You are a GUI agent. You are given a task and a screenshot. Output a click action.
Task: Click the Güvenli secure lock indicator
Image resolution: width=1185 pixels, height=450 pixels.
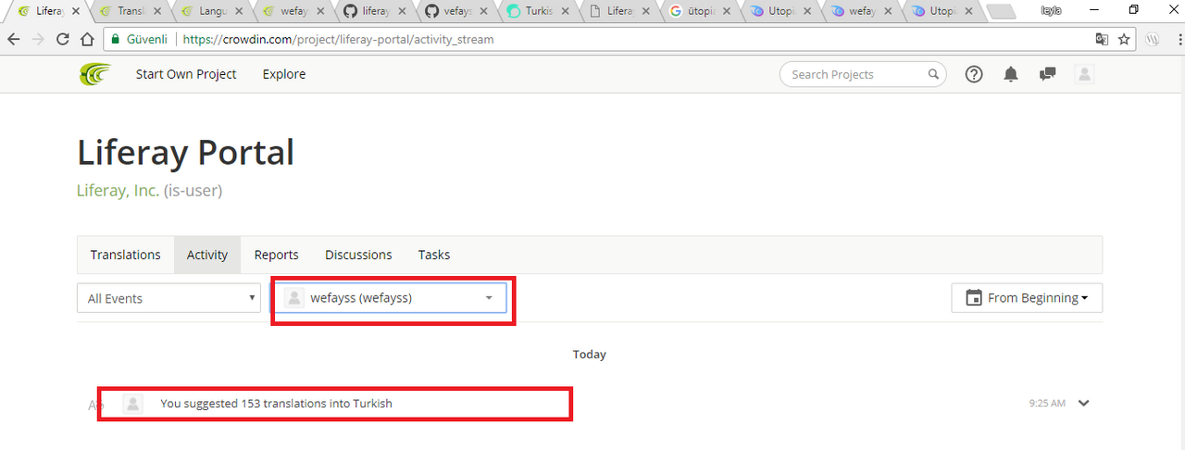point(140,40)
